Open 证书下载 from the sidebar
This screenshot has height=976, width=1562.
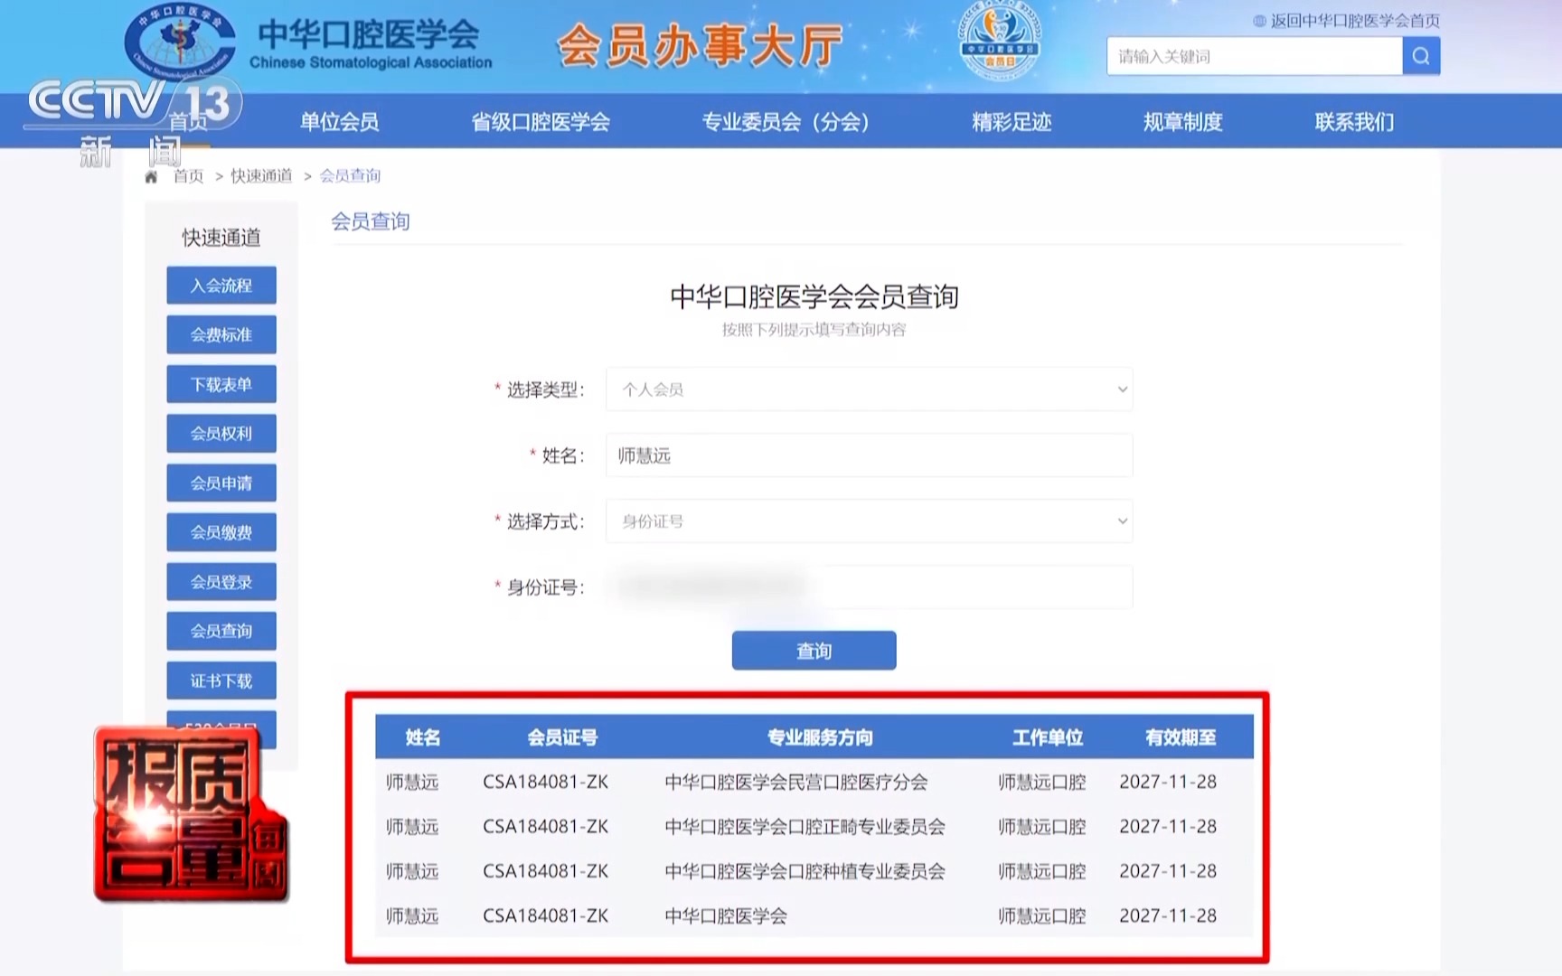point(221,680)
